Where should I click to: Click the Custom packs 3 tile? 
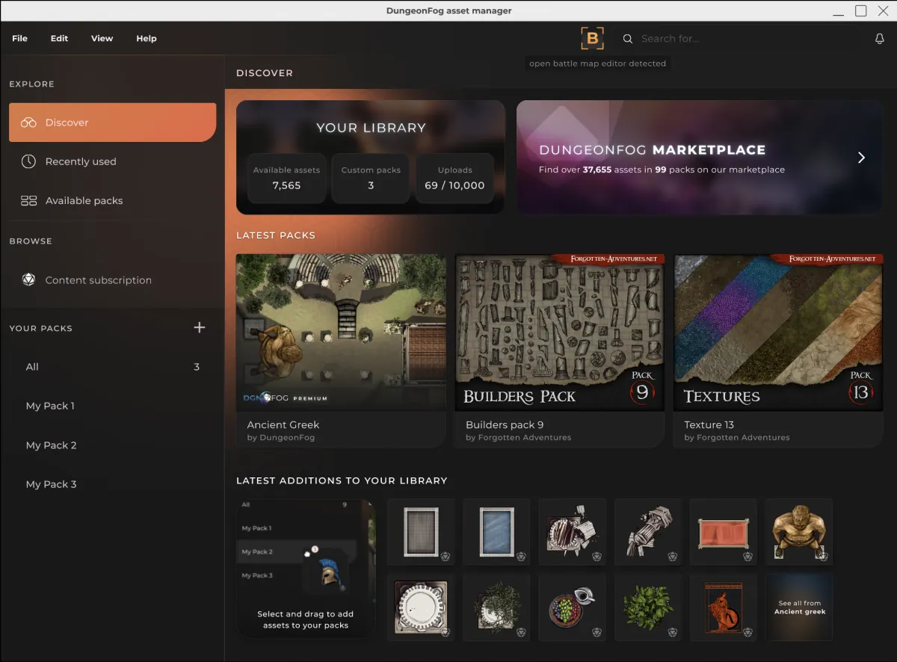click(x=371, y=179)
